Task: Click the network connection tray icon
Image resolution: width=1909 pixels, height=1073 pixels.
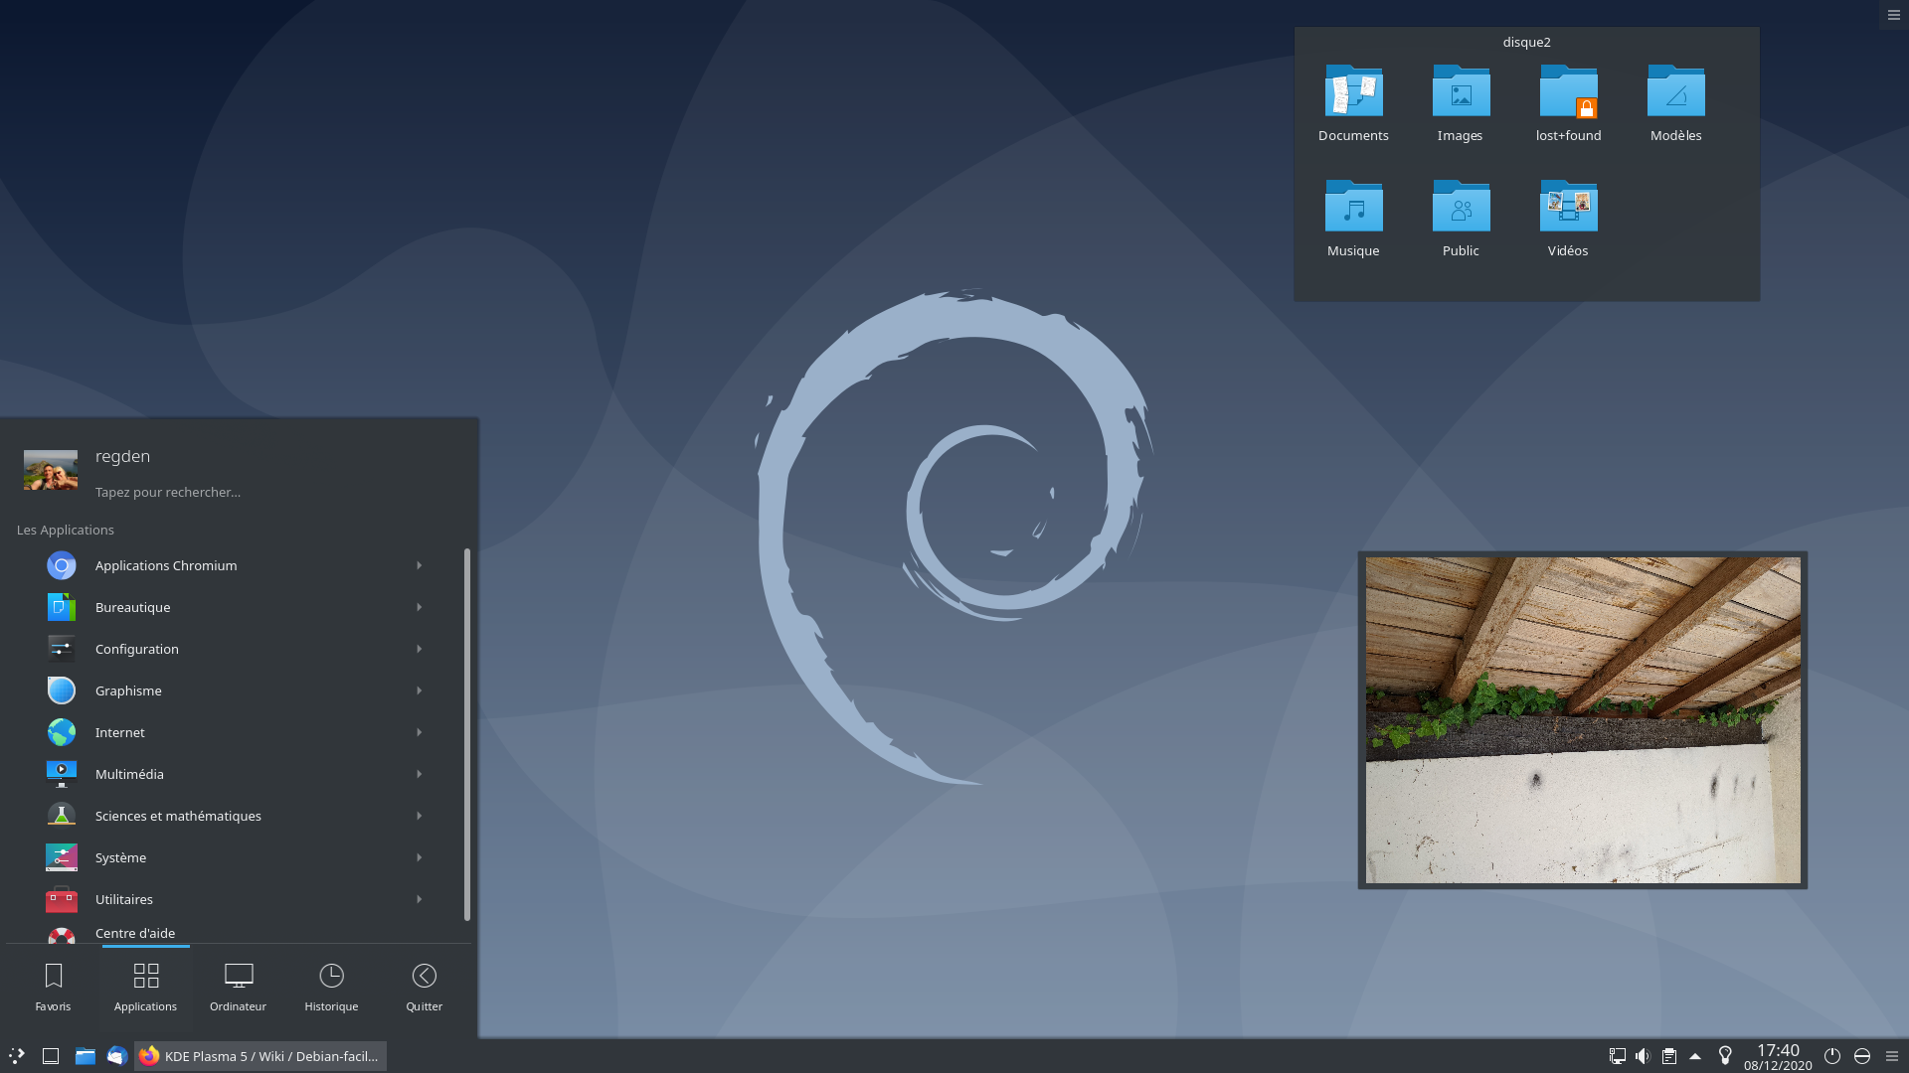Action: coord(1618,1056)
